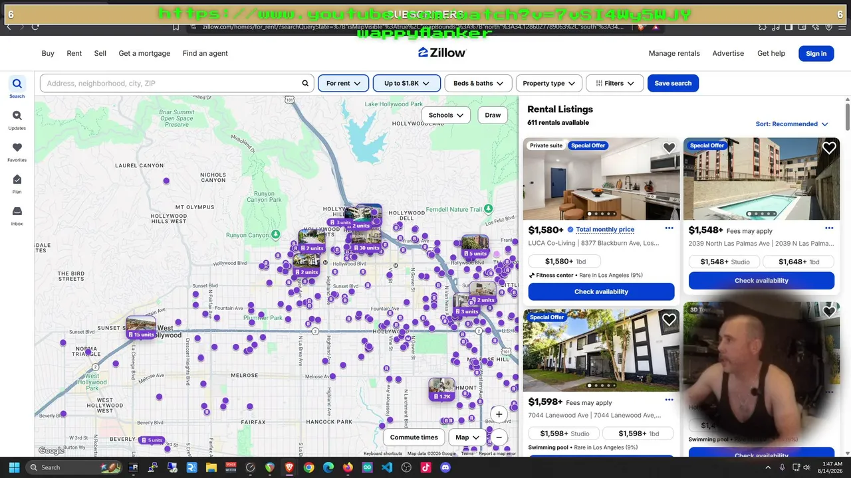Zoom out on the map
This screenshot has width=851, height=478.
[499, 437]
